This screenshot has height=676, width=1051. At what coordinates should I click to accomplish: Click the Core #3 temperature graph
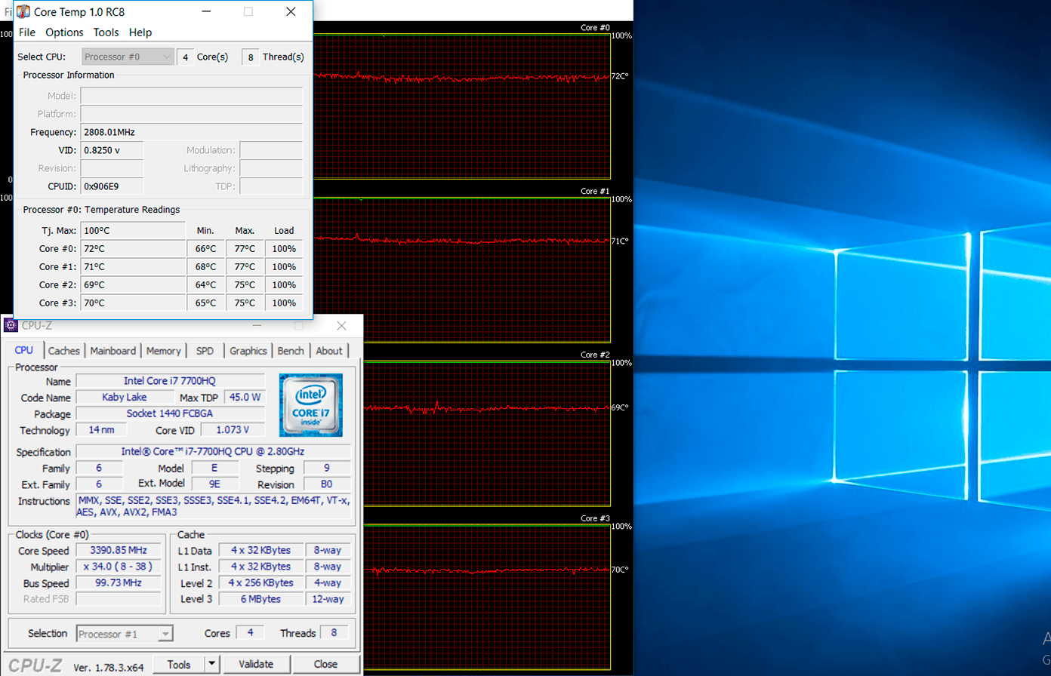tap(486, 598)
